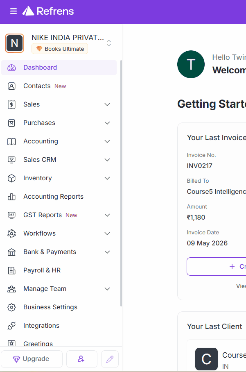Click the Contacts sidebar icon
The width and height of the screenshot is (246, 372).
(11, 86)
